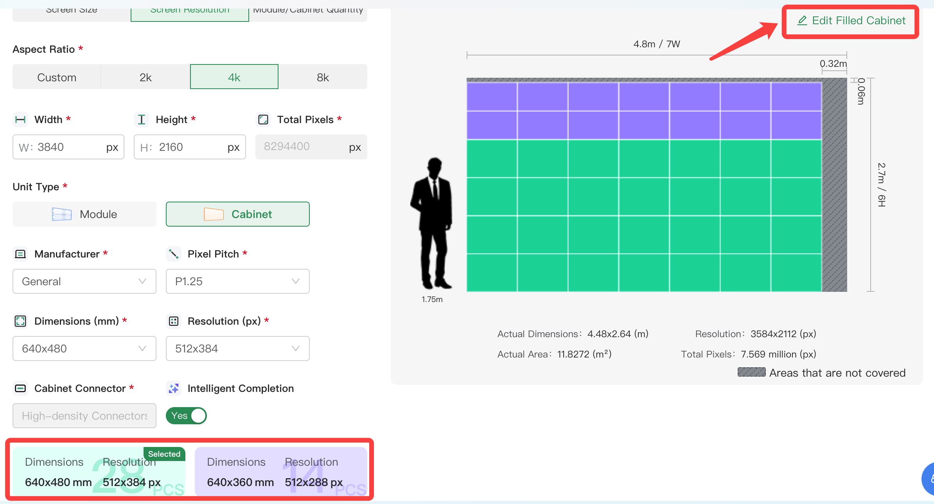Open the 640x480 Dimensions dropdown
Screen dimensions: 934x504
point(84,349)
